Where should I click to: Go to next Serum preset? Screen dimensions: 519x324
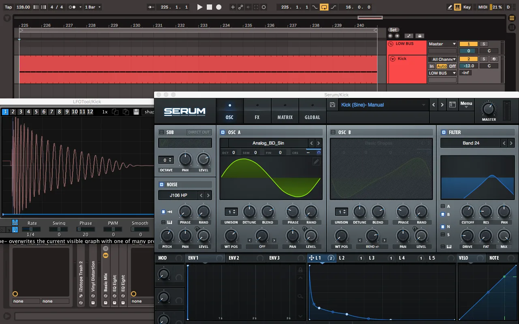point(442,105)
